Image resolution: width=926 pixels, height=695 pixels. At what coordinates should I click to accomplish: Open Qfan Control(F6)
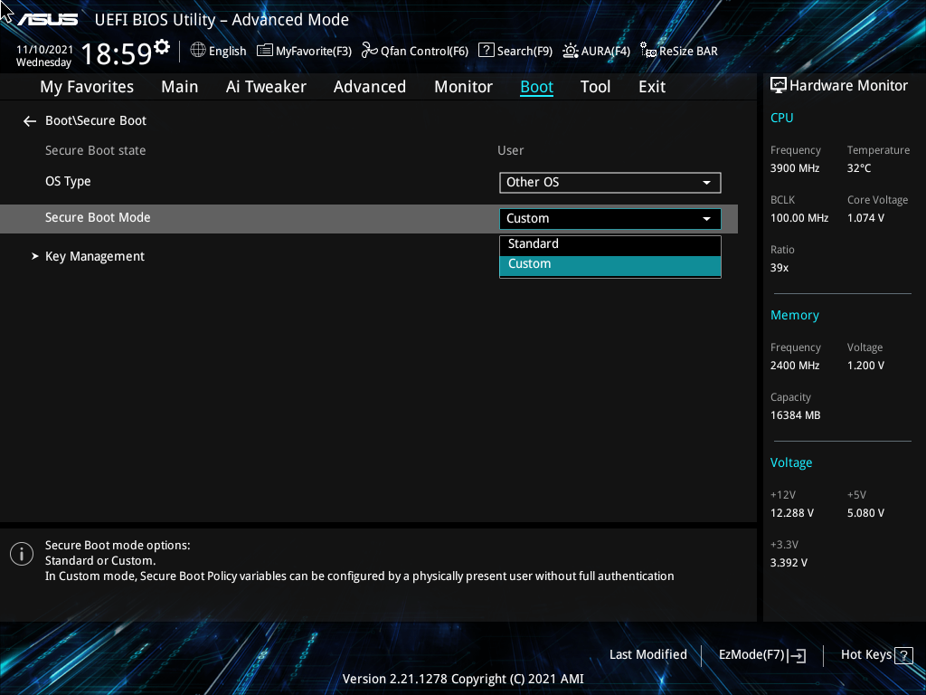coord(414,51)
